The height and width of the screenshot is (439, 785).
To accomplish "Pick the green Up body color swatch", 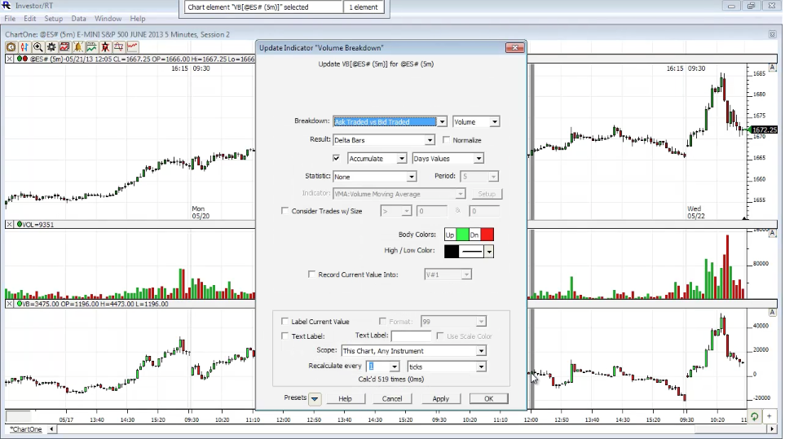I will [461, 235].
